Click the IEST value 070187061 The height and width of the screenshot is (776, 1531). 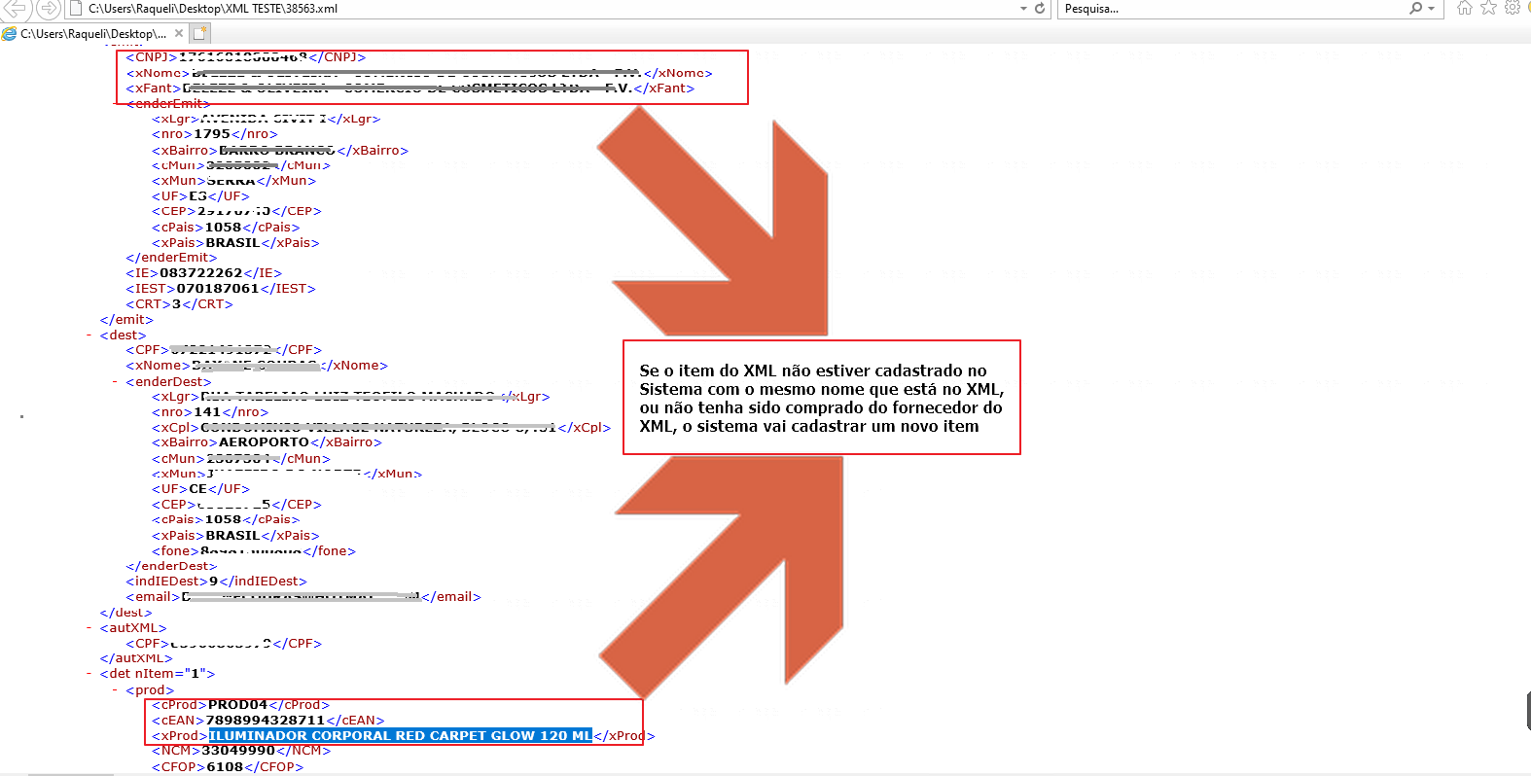[218, 289]
